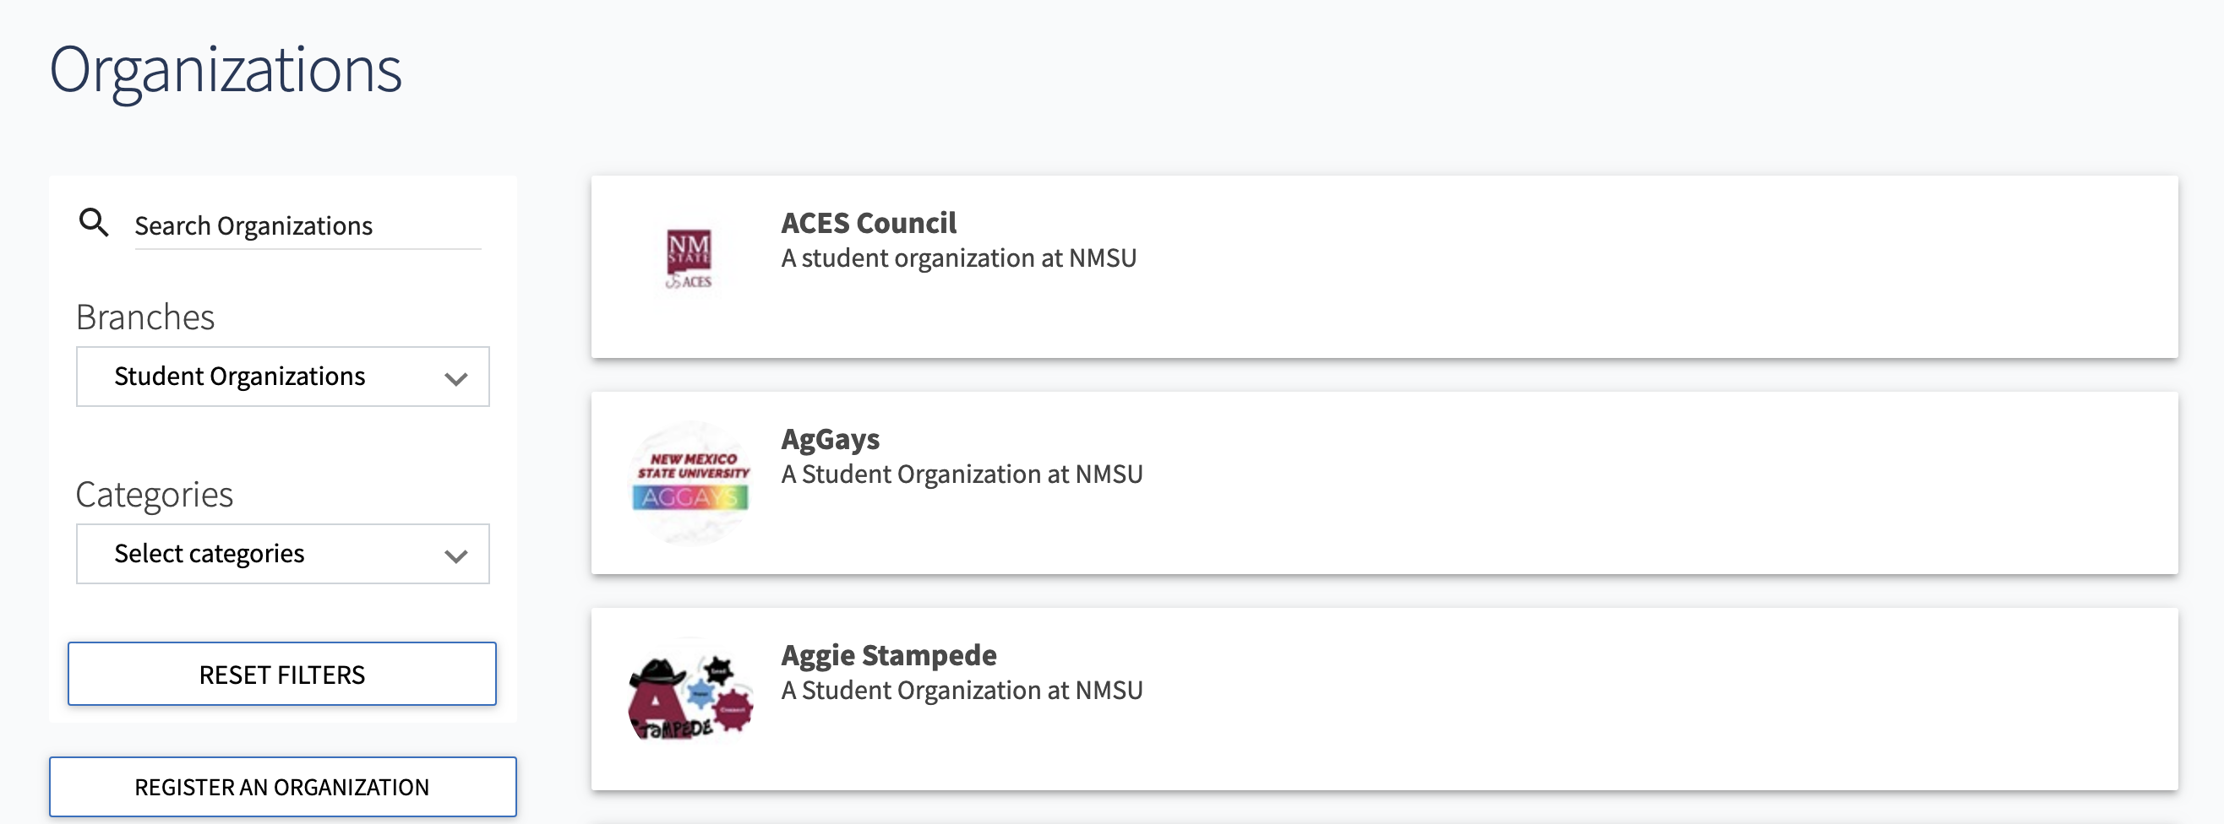2224x824 pixels.
Task: Click the Organizations page heading
Action: point(226,69)
